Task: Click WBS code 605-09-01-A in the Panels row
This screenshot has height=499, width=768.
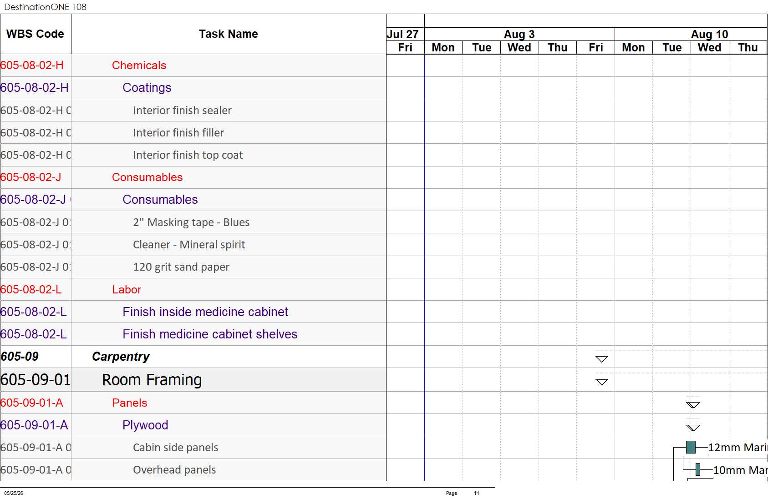Action: click(32, 403)
